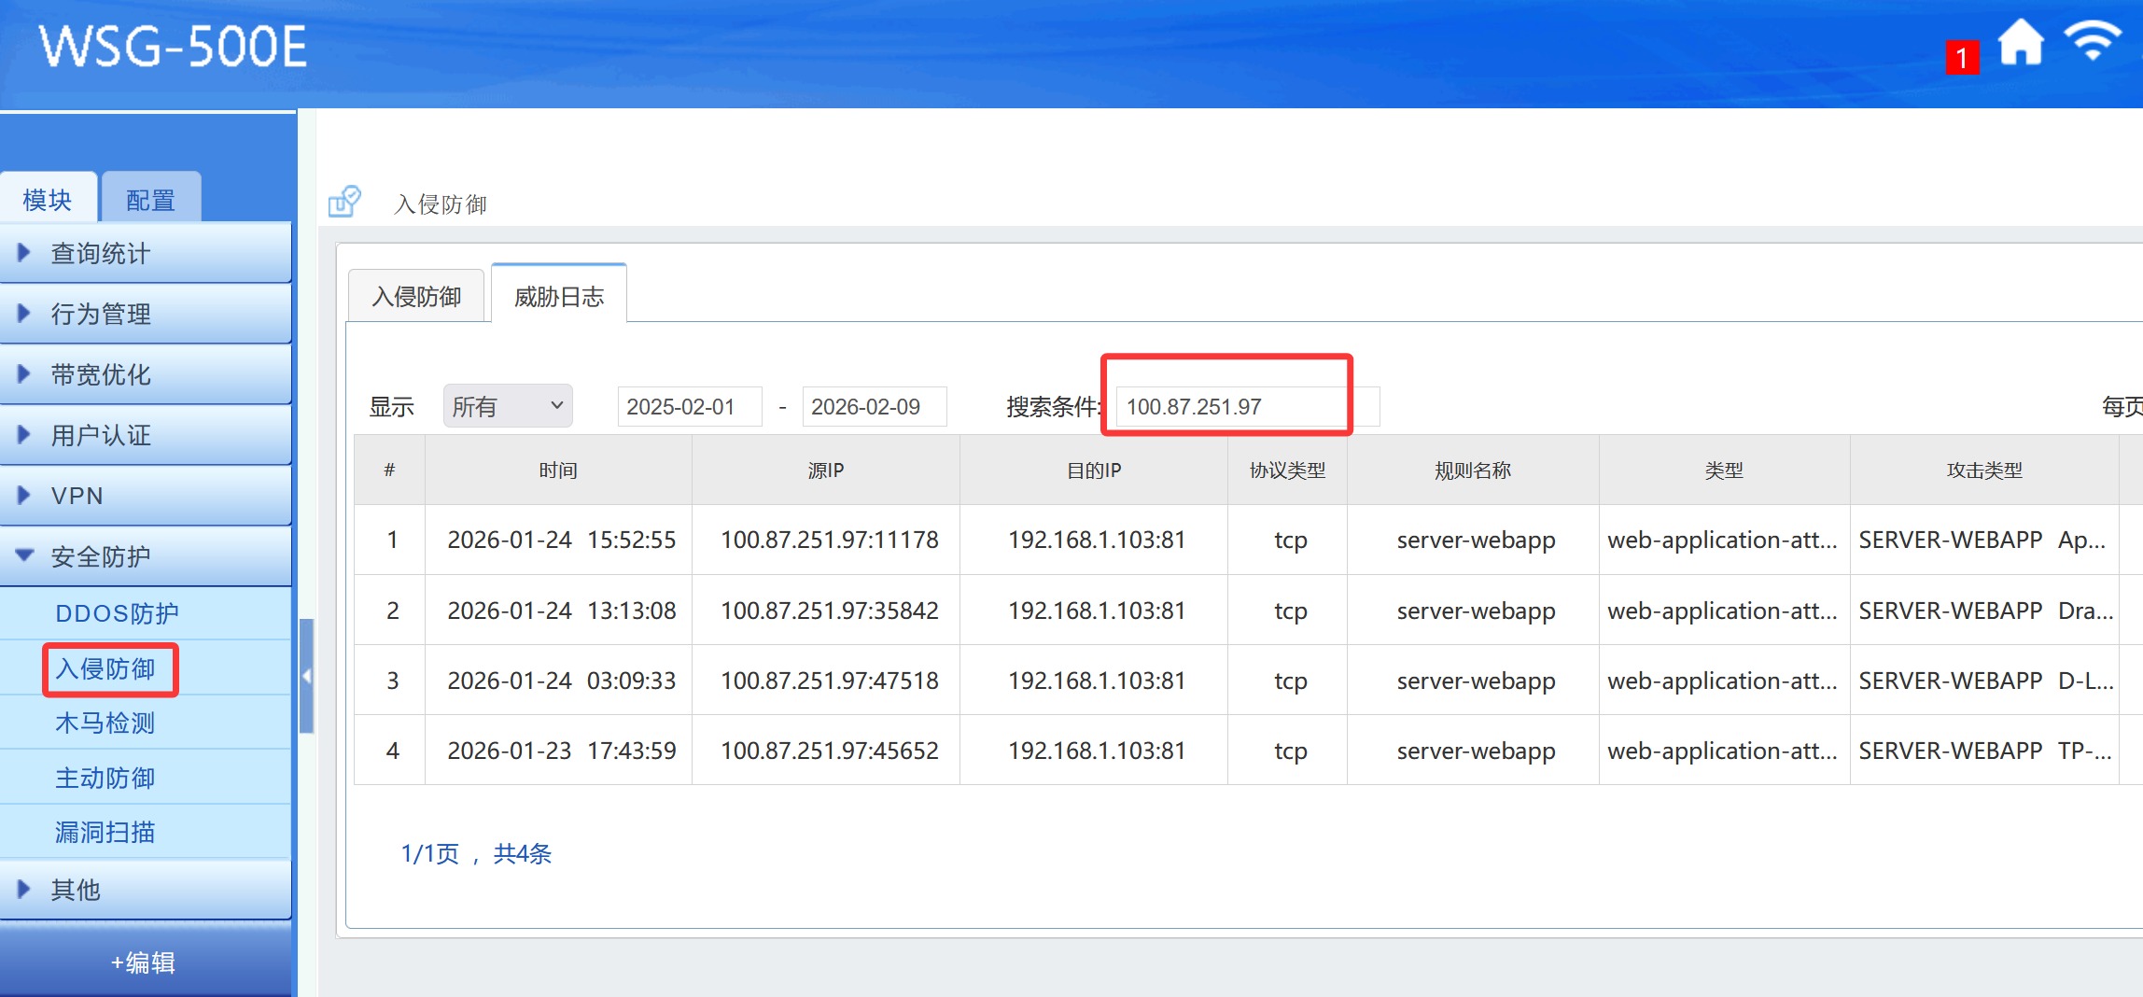Click the +编辑 button

144,962
